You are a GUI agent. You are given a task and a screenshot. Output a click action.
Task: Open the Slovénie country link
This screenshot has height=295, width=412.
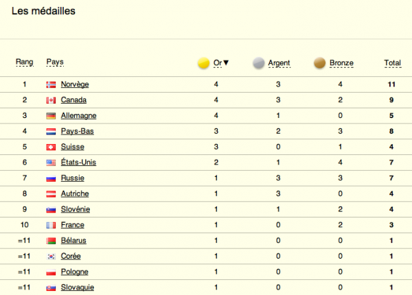pyautogui.click(x=76, y=209)
